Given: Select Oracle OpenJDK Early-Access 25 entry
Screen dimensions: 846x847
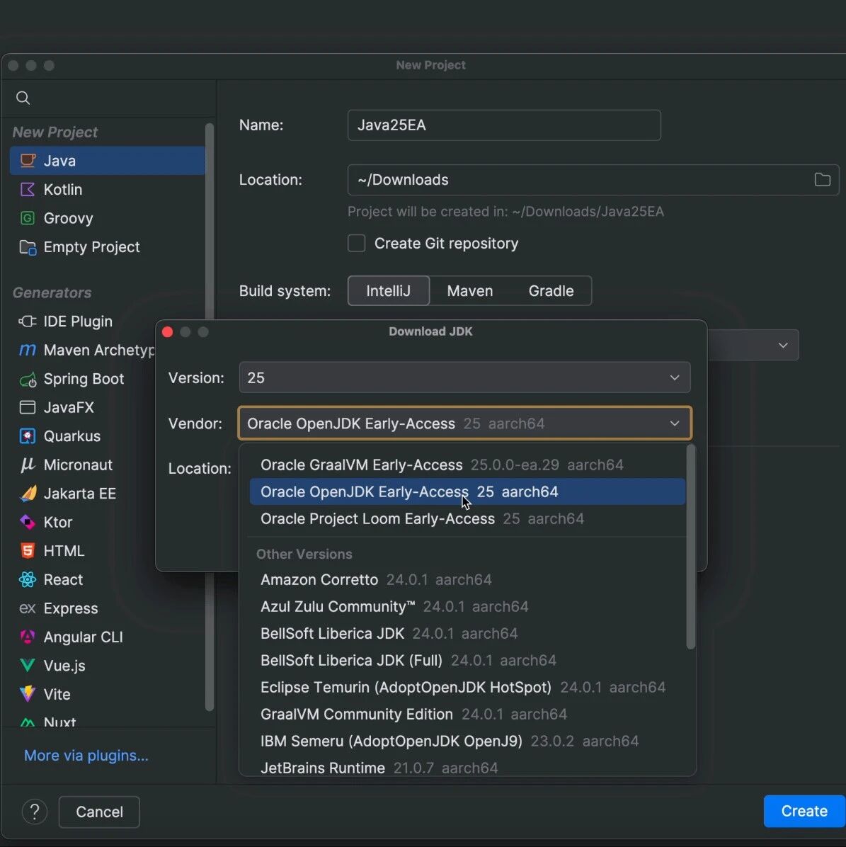Looking at the screenshot, I should point(467,491).
